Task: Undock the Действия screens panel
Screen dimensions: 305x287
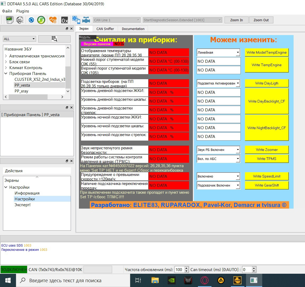Action: click(67, 161)
